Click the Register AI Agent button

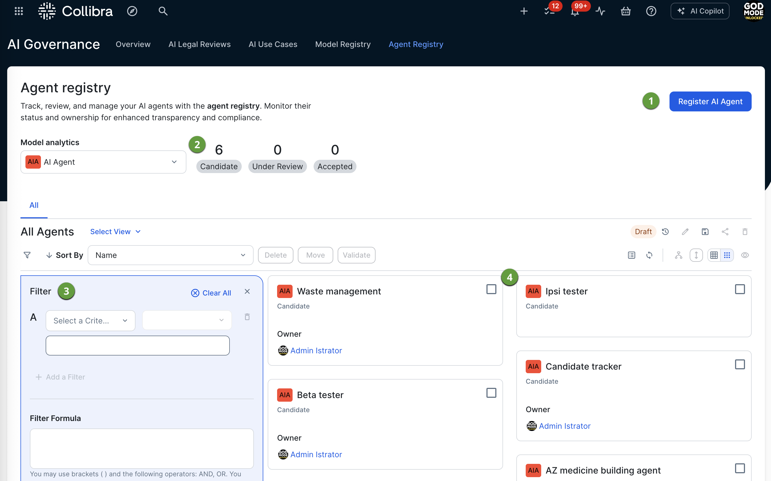[710, 101]
